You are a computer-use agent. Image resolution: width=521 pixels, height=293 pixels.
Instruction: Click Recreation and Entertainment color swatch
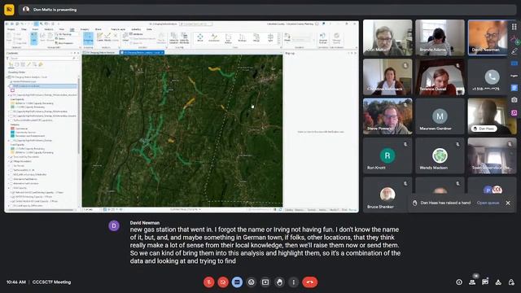[13, 136]
